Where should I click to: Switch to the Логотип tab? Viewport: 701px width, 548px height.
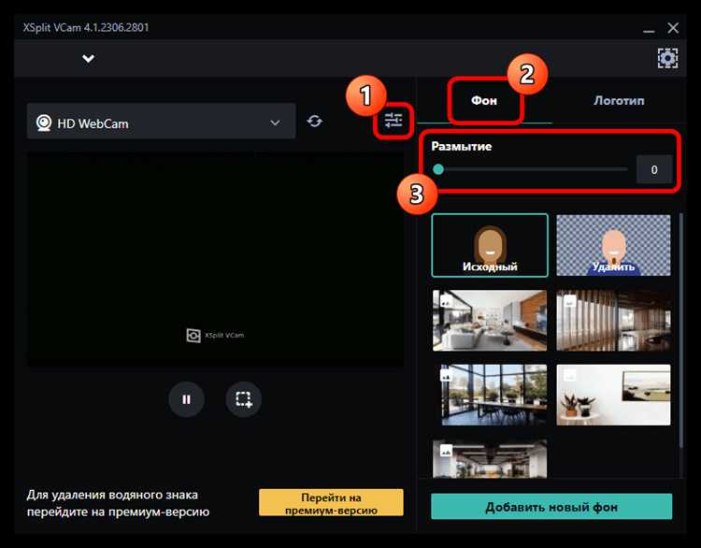click(619, 101)
